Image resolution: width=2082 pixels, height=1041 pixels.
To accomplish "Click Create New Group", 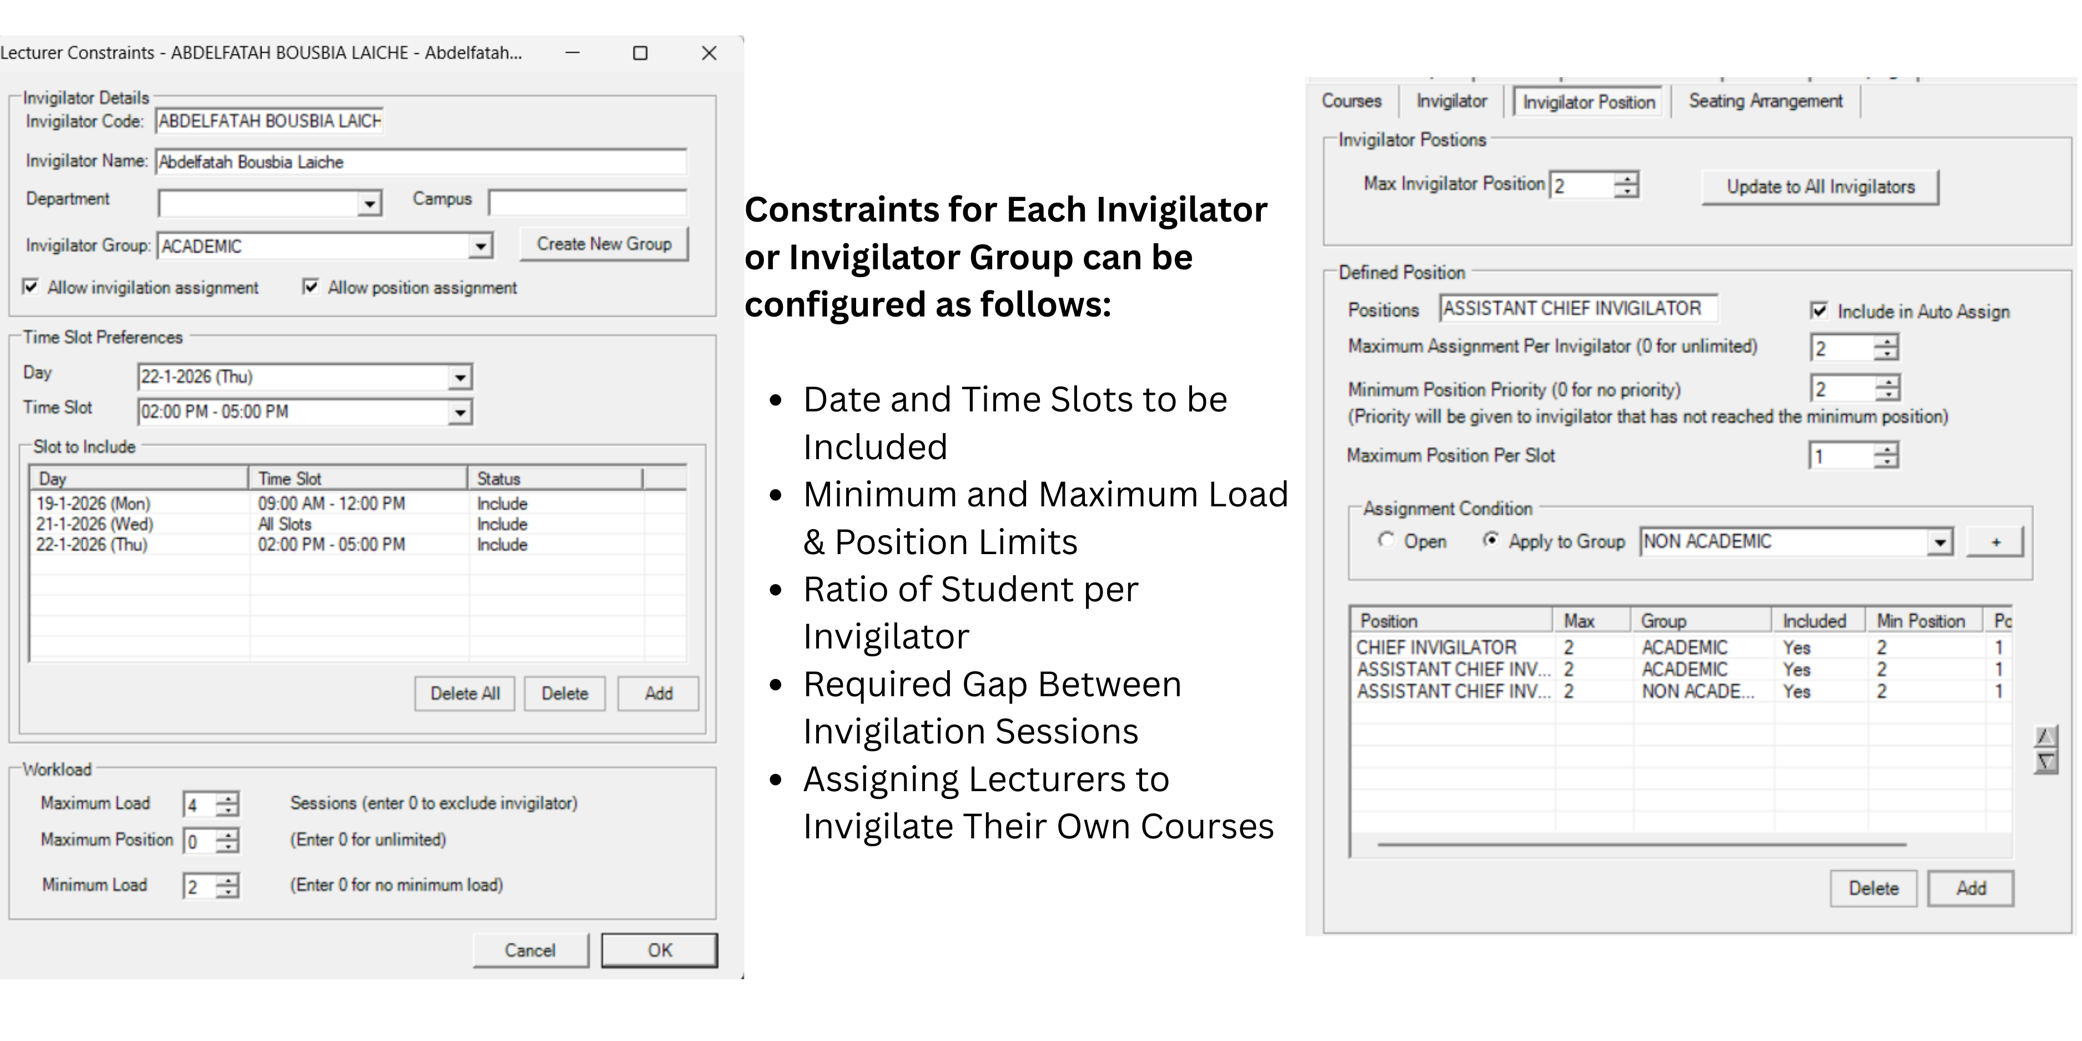I will click(x=603, y=243).
